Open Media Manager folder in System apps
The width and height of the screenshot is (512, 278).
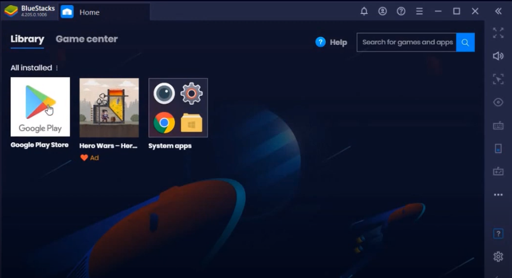click(x=192, y=123)
